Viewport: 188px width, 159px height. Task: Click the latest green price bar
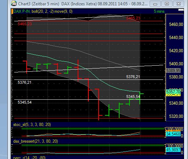[140, 98]
